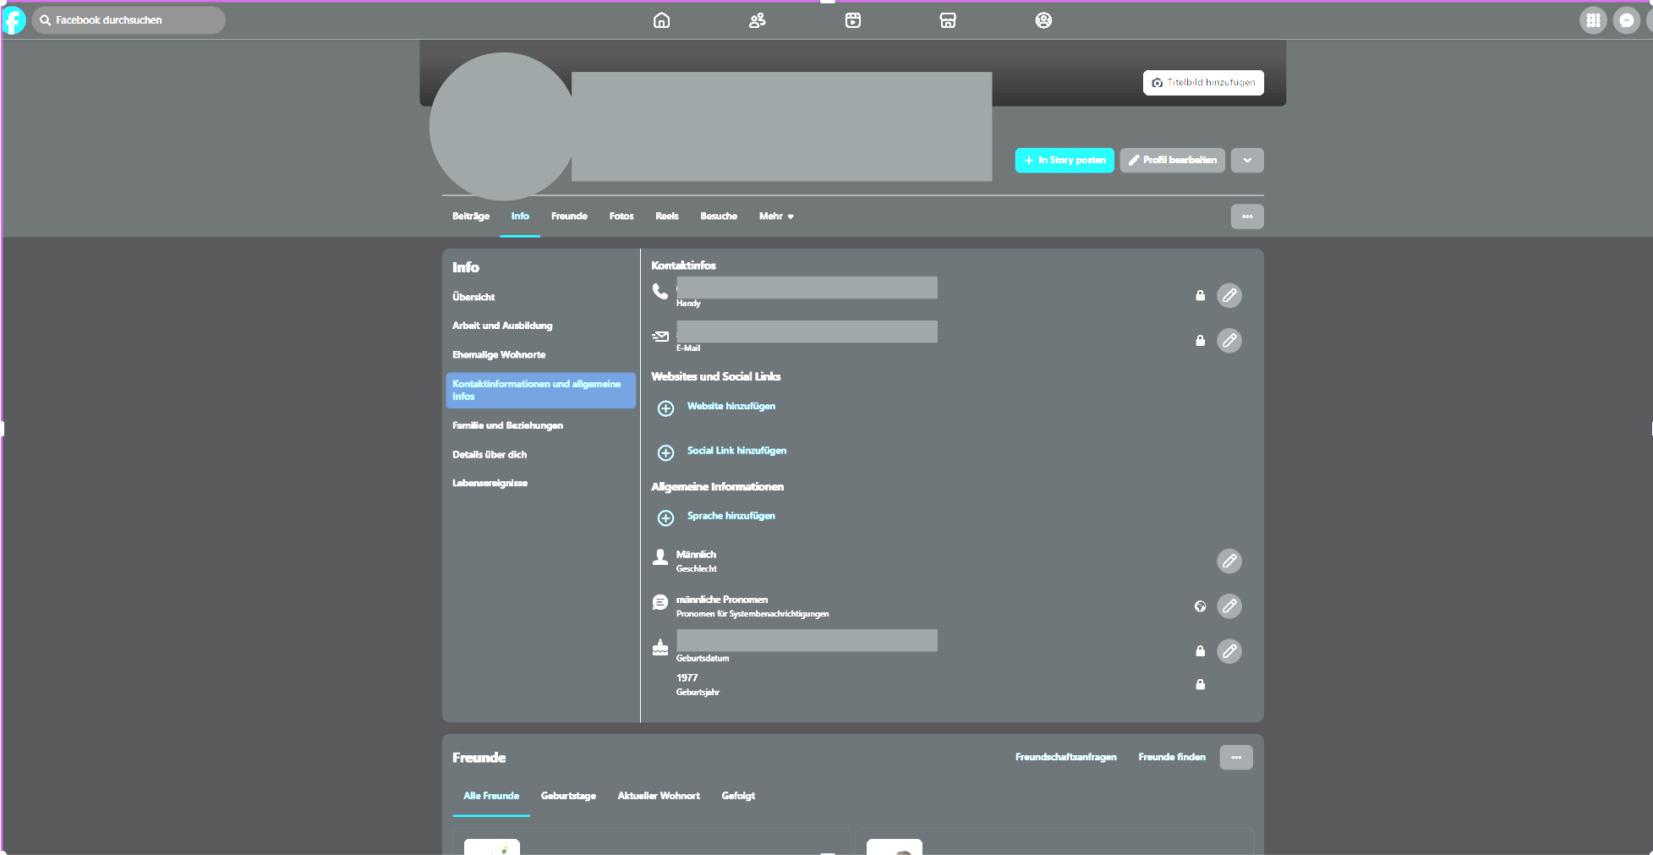The height and width of the screenshot is (855, 1653).
Task: Click the plus icon for Sprache hinzufügen
Action: coord(666,518)
